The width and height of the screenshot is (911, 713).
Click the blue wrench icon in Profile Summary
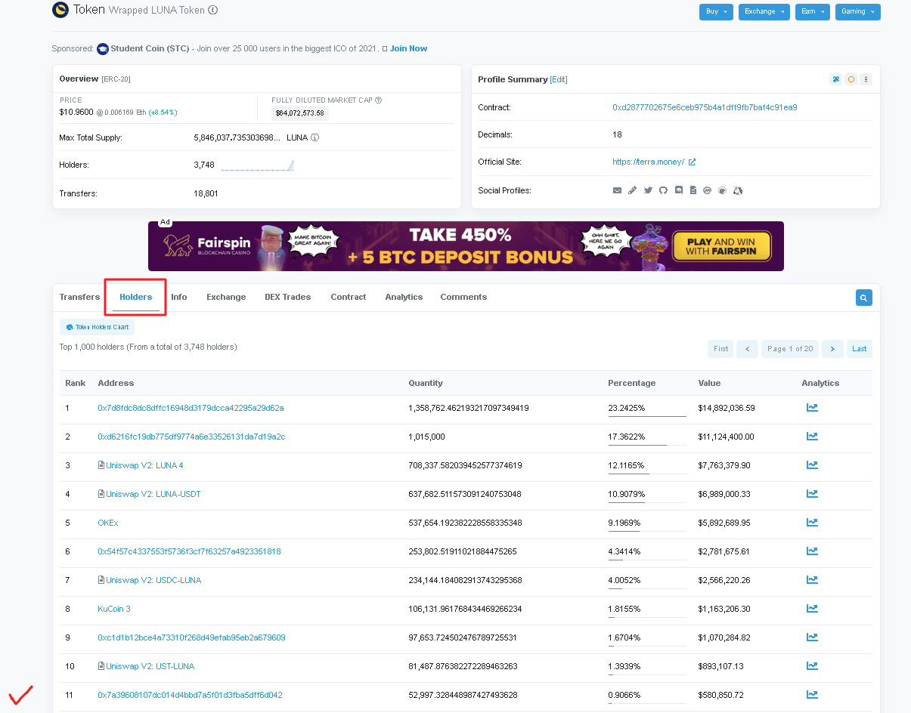click(835, 79)
